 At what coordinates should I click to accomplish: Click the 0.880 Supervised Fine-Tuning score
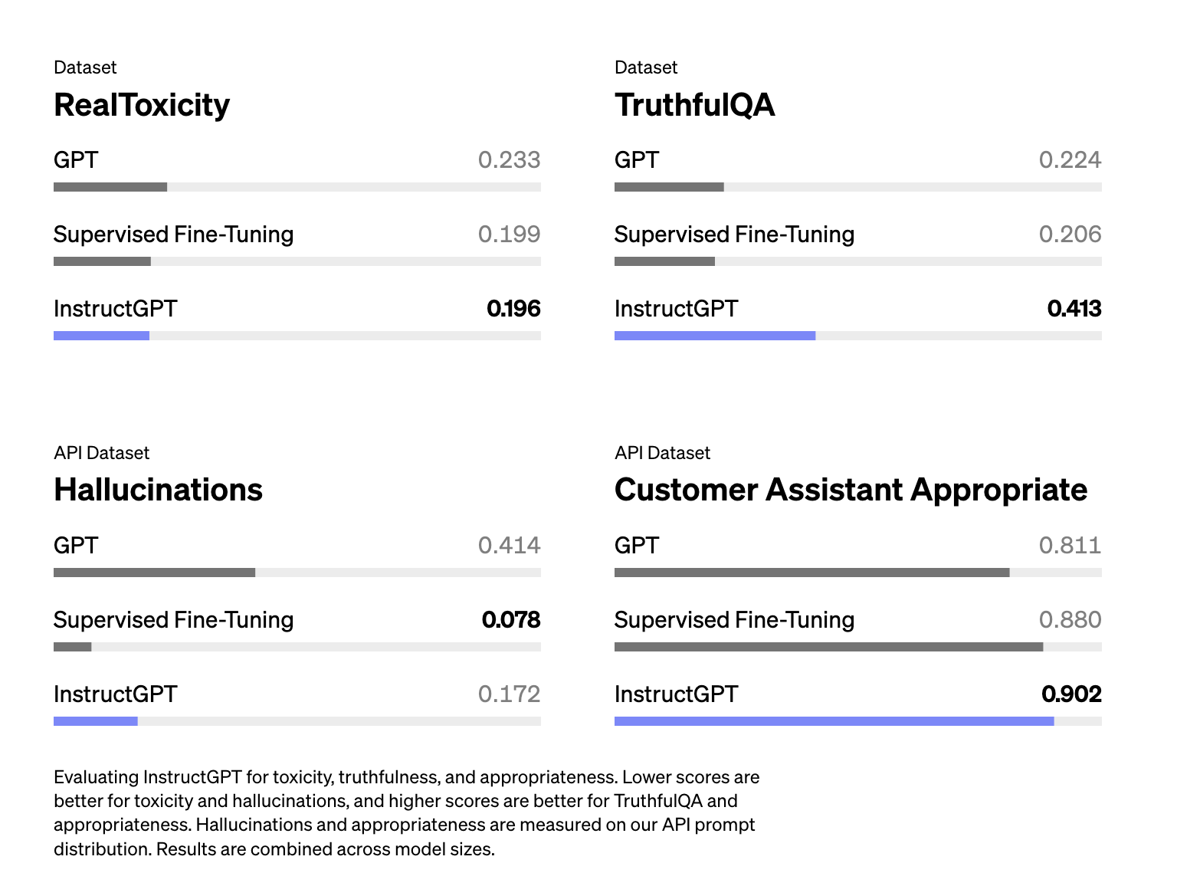pyautogui.click(x=1070, y=620)
